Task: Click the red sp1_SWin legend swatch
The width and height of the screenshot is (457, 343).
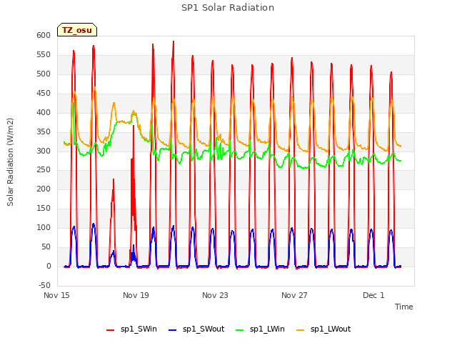Action: (x=111, y=330)
